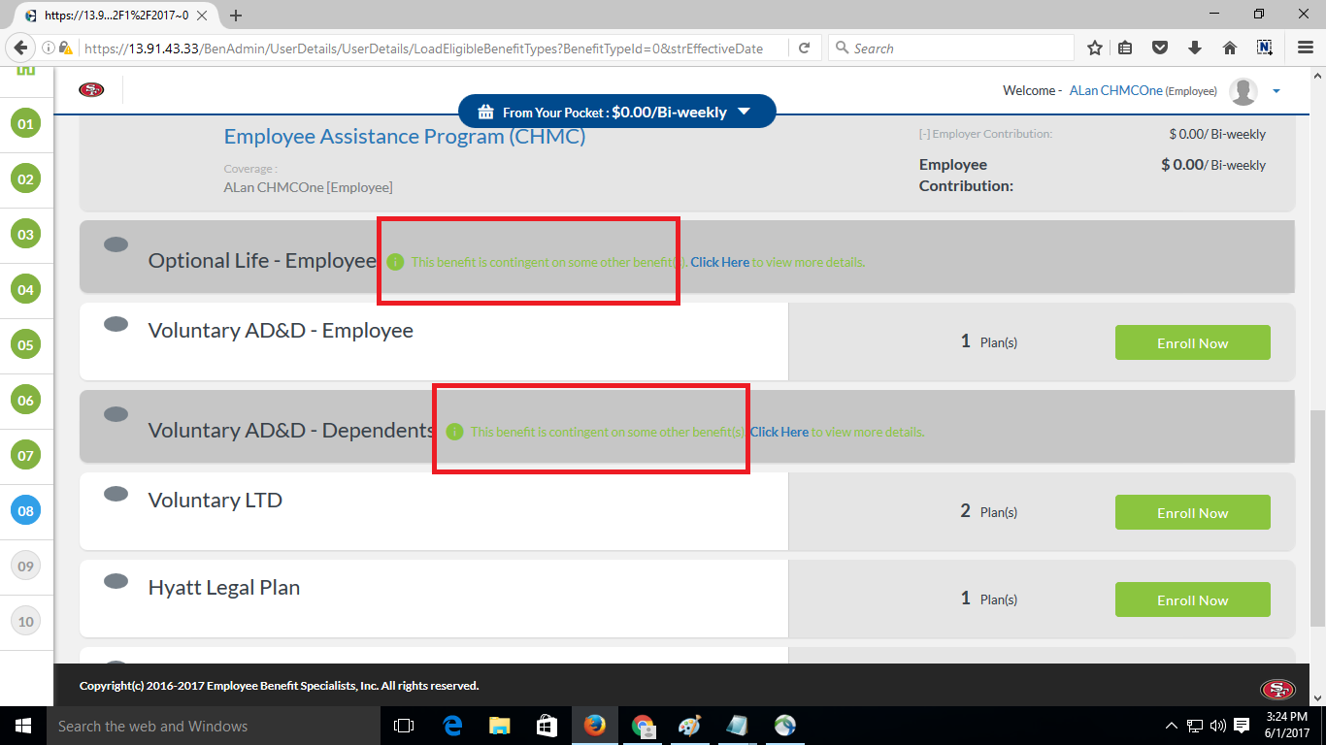Toggle the oval next to Voluntary LTD
The height and width of the screenshot is (745, 1326).
(116, 494)
